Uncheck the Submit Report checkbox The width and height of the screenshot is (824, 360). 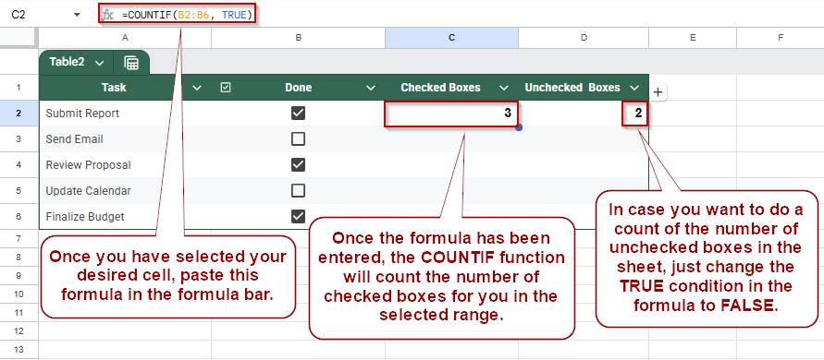point(298,114)
